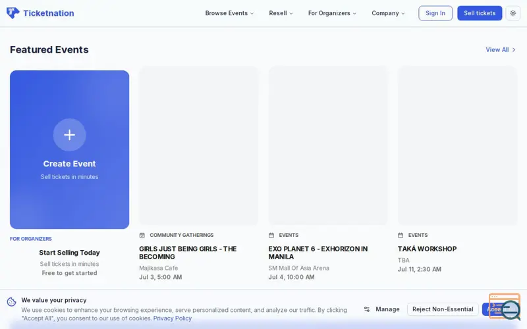Click the View All arrow chevron
Screen dimensions: 527x329
click(x=514, y=50)
